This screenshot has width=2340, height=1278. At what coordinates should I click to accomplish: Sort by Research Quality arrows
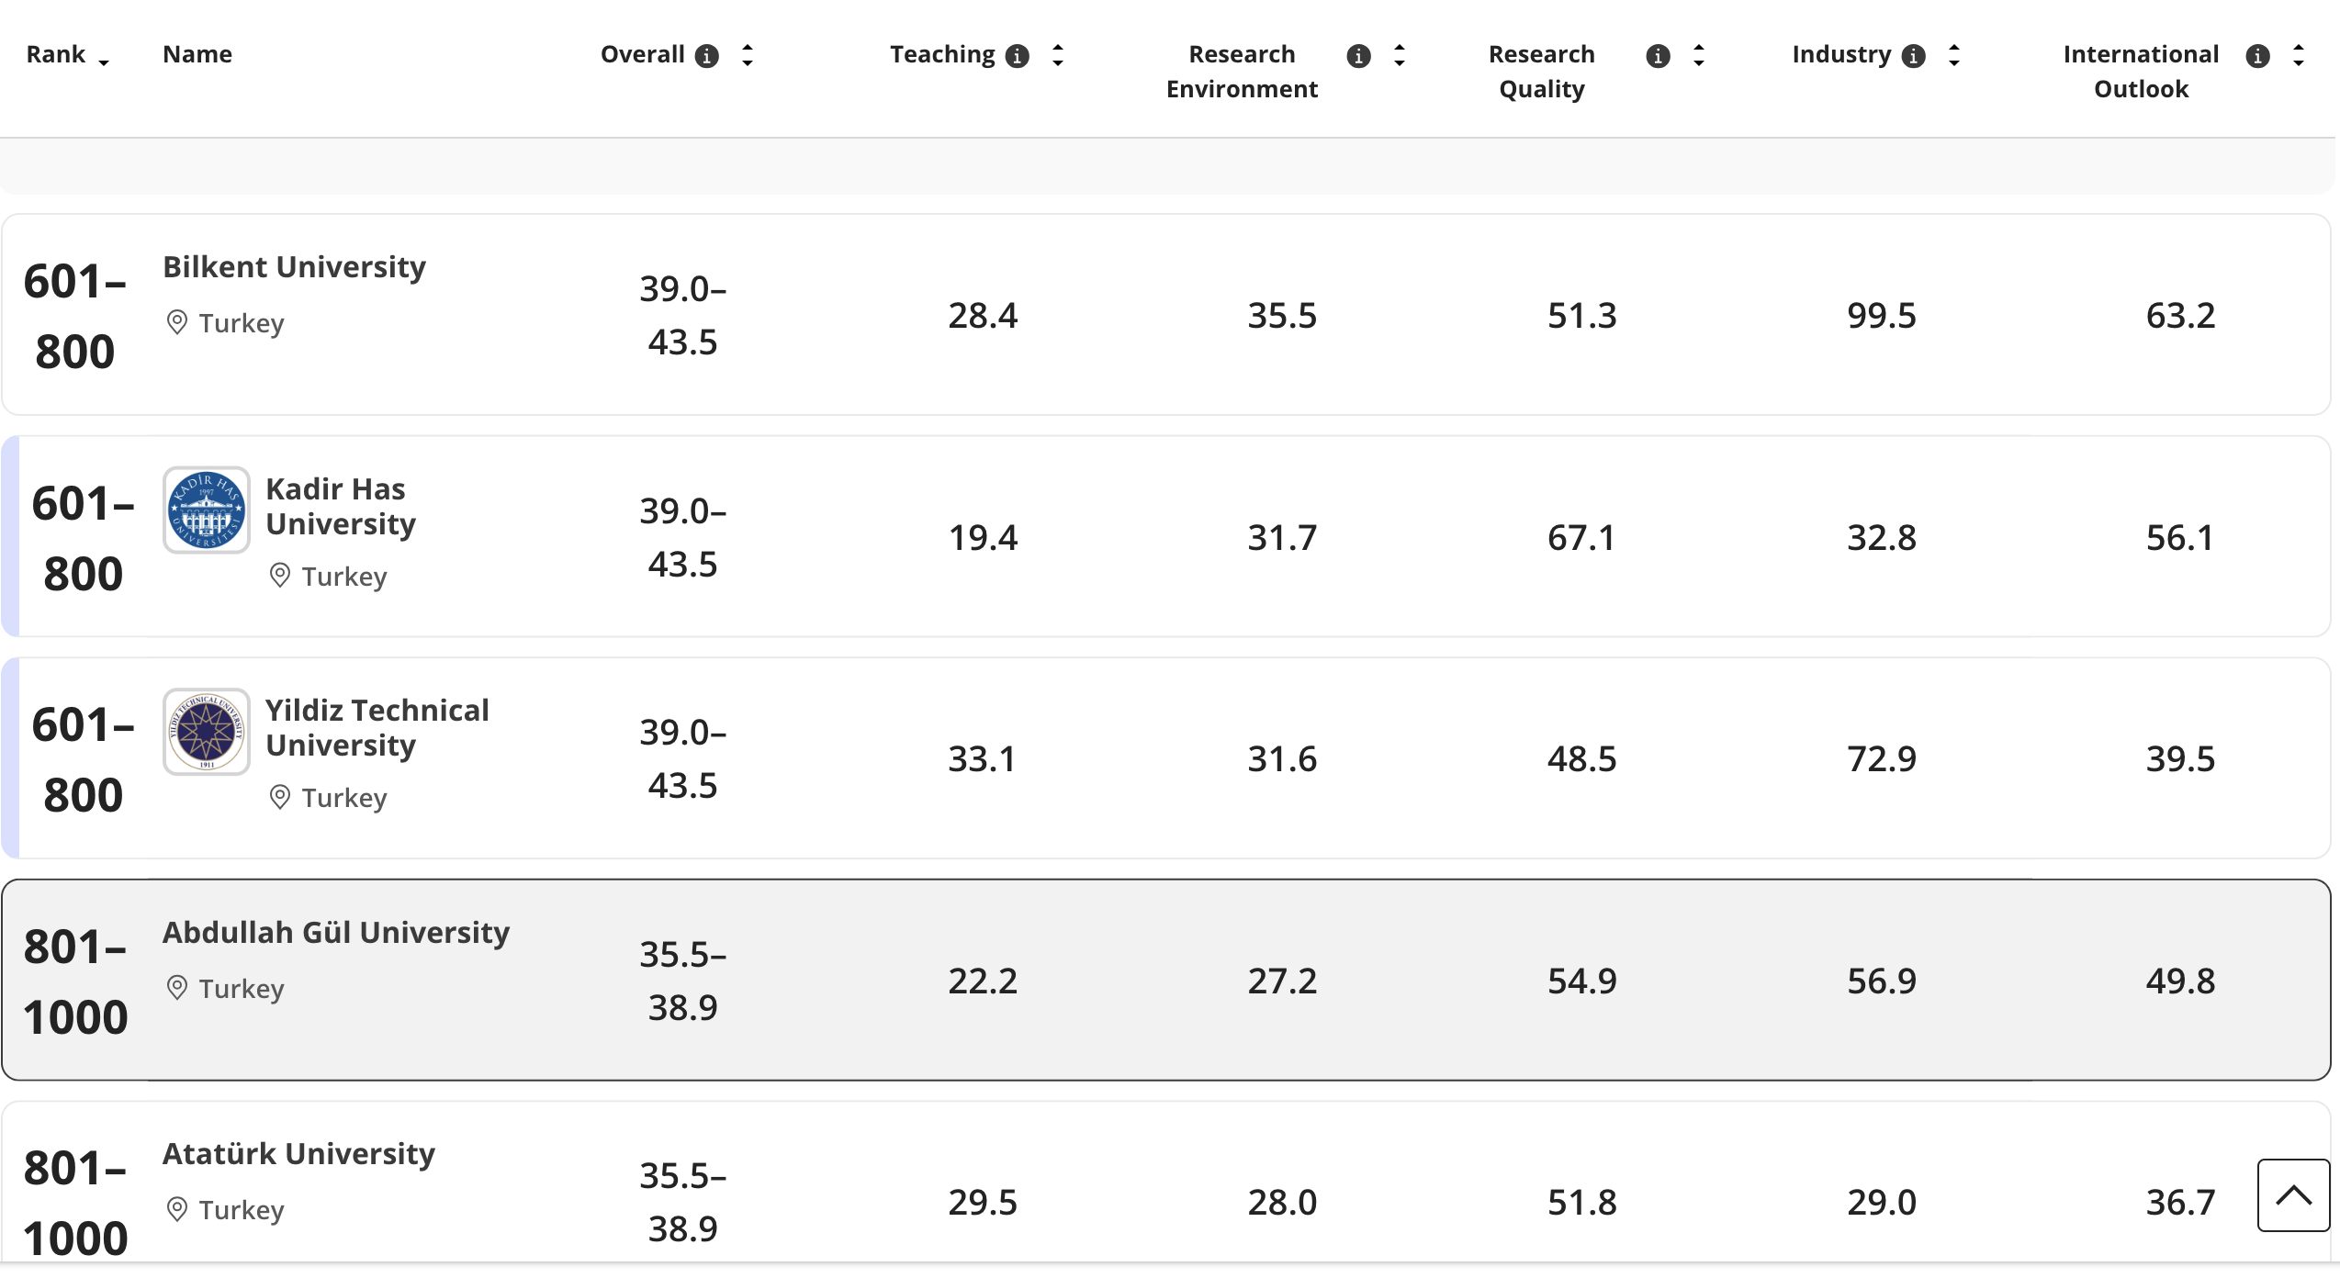[x=1699, y=55]
